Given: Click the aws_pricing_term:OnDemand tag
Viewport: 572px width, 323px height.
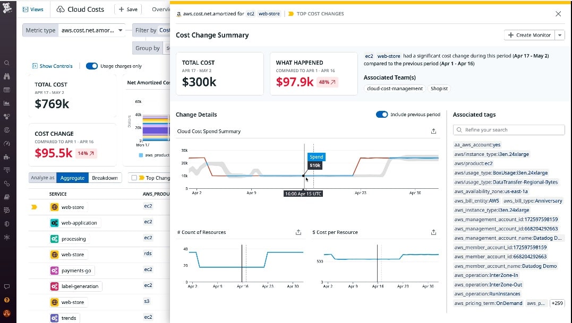Looking at the screenshot, I should point(488,303).
